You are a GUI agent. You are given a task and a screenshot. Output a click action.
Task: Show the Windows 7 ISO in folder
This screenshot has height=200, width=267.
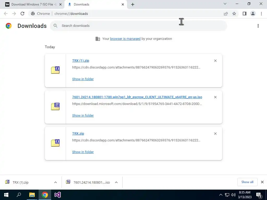pos(83,115)
